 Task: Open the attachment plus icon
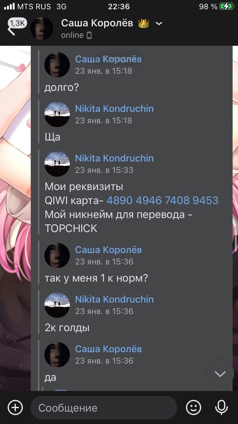click(15, 407)
